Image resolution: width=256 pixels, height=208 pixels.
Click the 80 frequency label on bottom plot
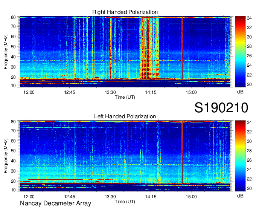(13, 122)
